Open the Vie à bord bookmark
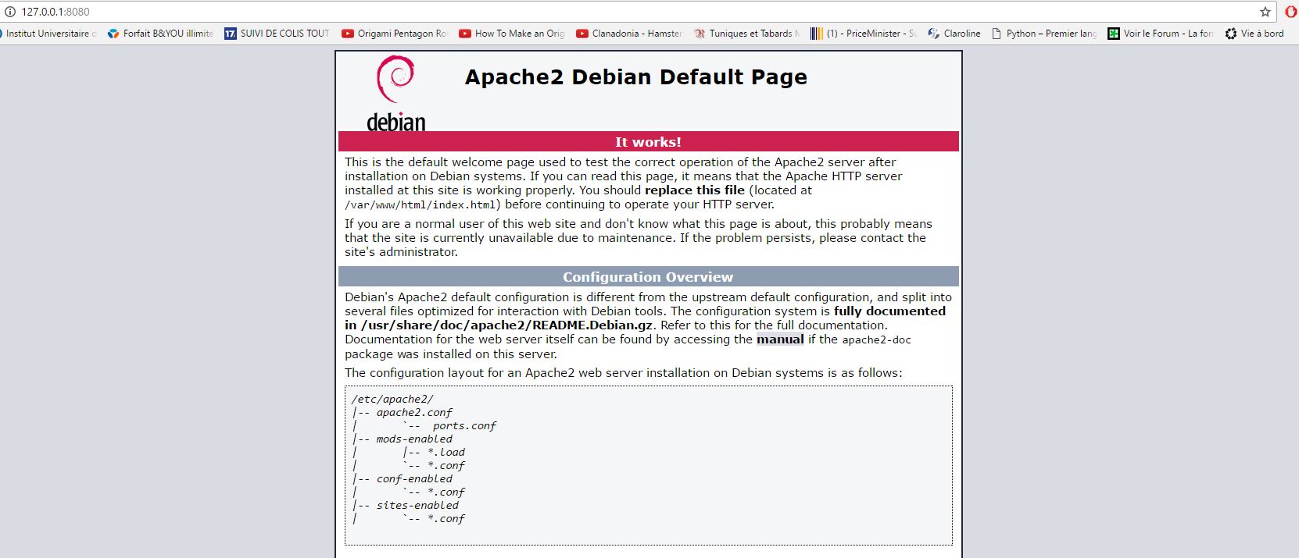 click(x=1254, y=34)
